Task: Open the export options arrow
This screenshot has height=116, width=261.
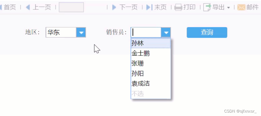Action: pos(229,8)
